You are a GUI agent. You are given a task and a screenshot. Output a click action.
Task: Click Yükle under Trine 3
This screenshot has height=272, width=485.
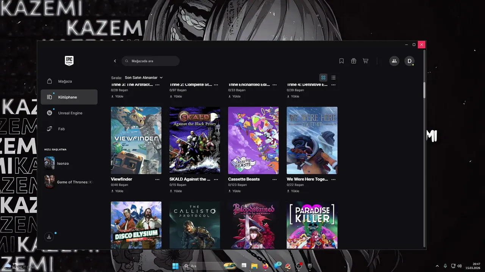(x=117, y=96)
